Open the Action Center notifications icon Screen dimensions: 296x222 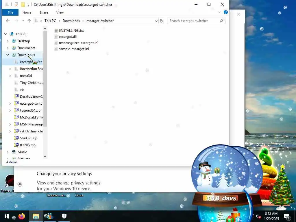pos(287,216)
